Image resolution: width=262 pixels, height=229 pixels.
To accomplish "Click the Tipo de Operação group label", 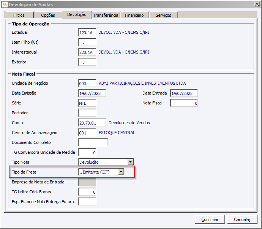I will (31, 24).
